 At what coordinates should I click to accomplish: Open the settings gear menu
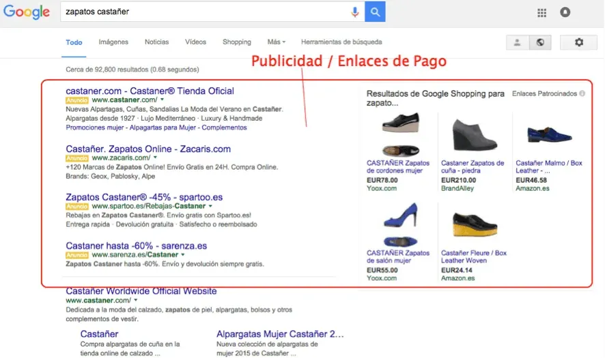[578, 42]
